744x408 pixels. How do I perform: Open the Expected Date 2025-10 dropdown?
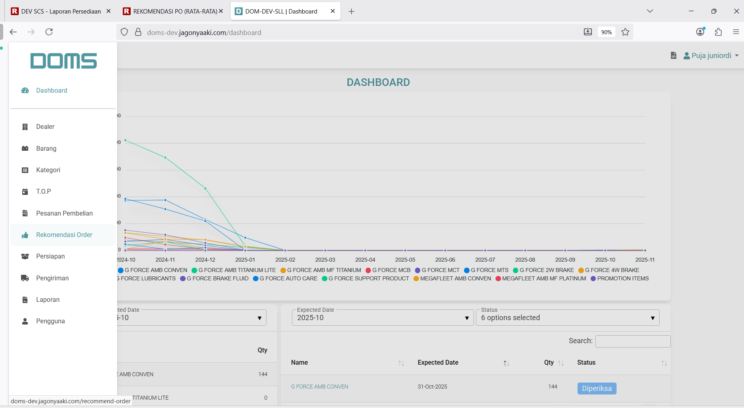coord(382,318)
